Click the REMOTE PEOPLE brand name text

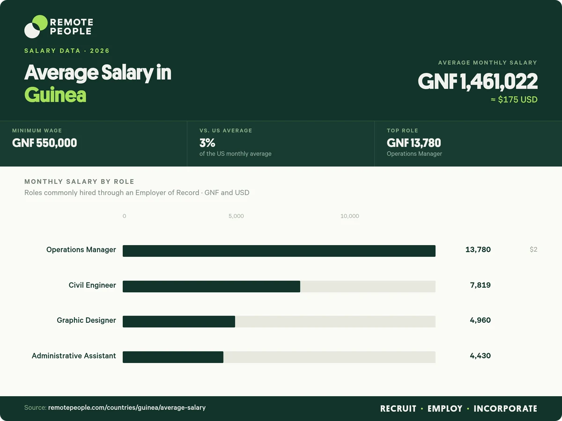coord(71,27)
